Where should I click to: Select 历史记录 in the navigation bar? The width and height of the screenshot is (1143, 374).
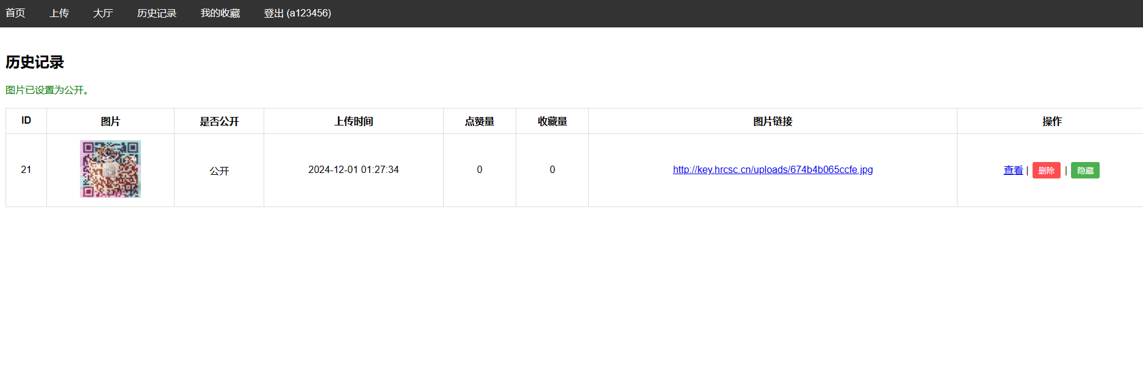click(x=157, y=13)
